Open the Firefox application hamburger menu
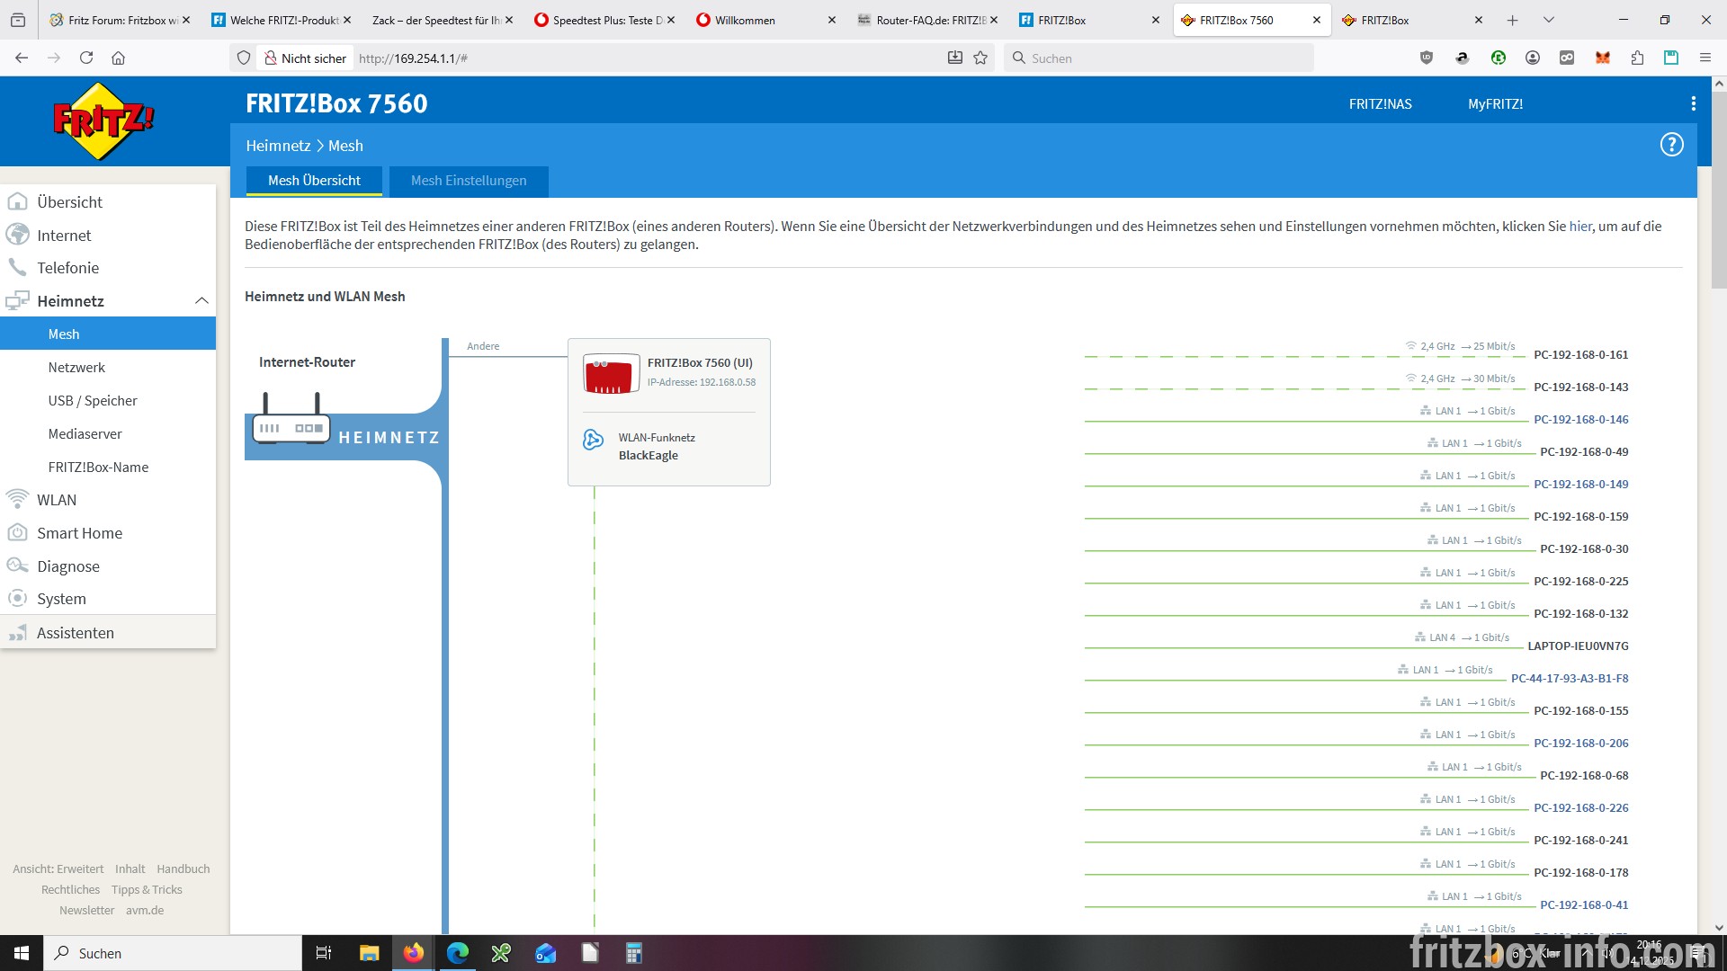Image resolution: width=1727 pixels, height=971 pixels. point(1705,58)
